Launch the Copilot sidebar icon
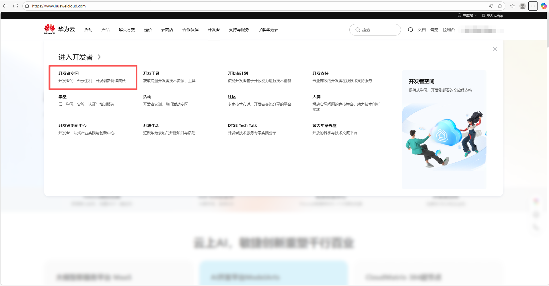 (544, 6)
